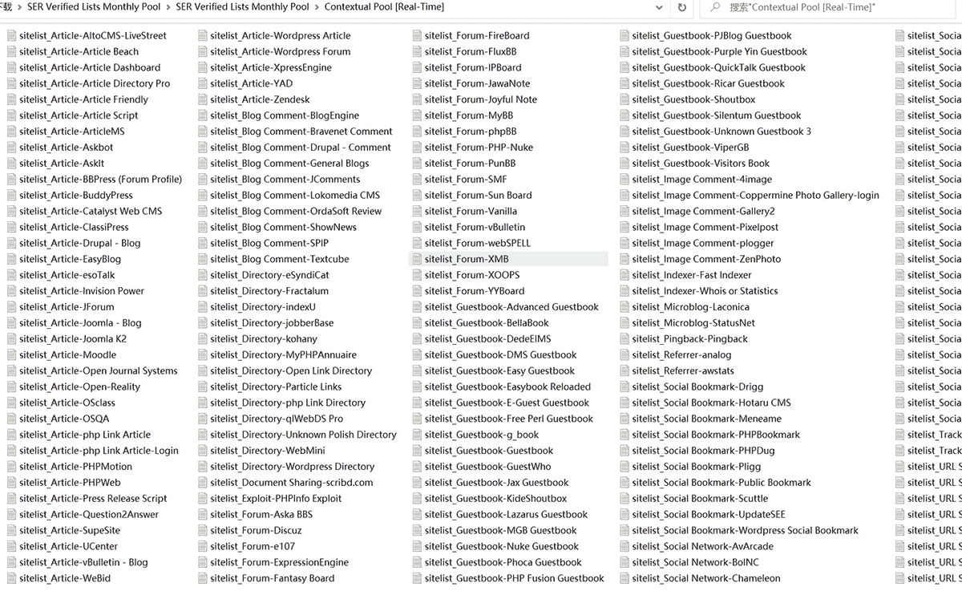Screen dimensions: 962x591
Task: Select icon beside sitelist_Forum-vBulletin
Action: point(417,227)
